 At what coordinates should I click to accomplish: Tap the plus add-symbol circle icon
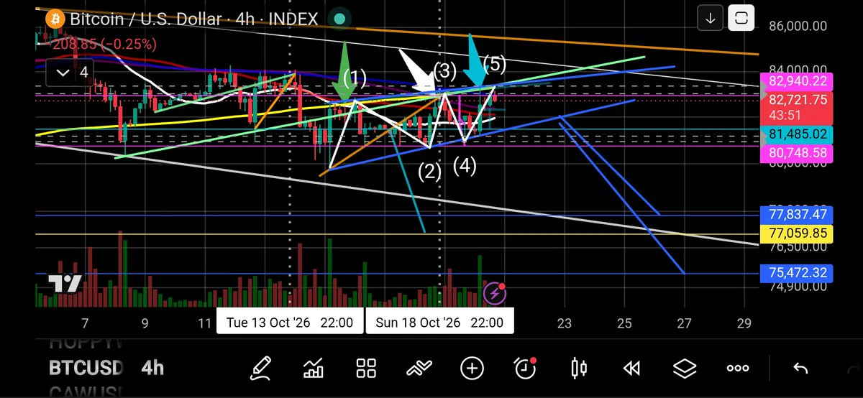[472, 369]
